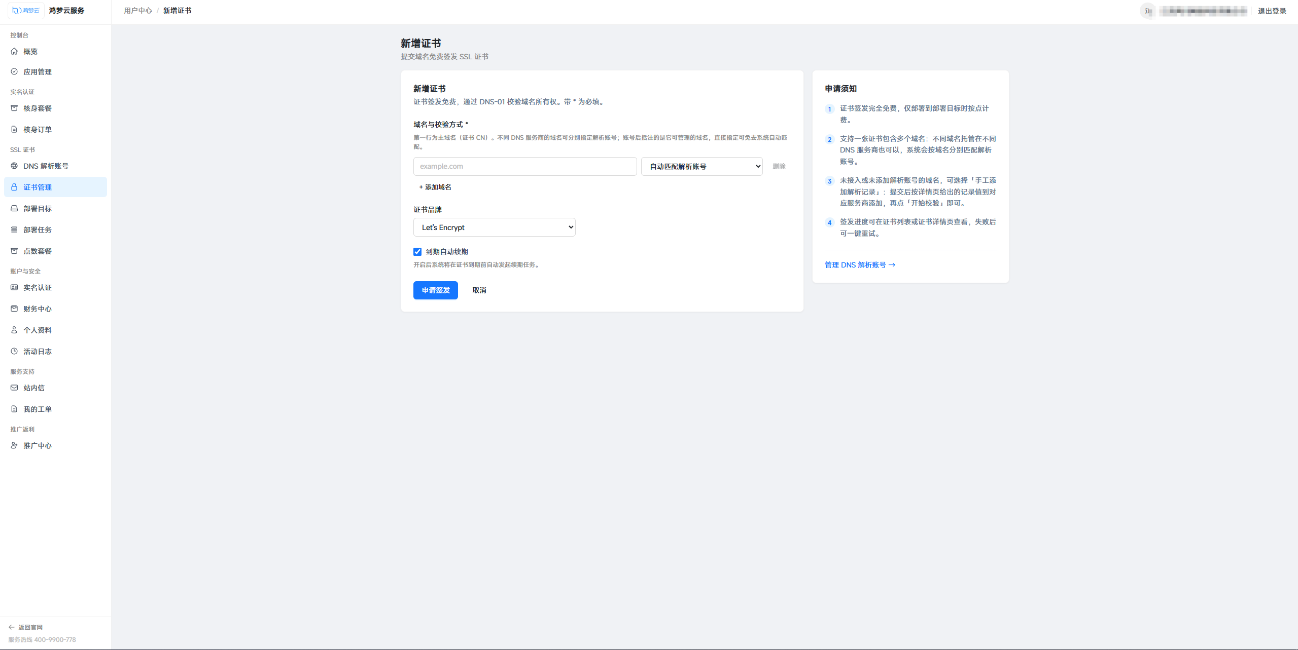Click the ID card icon beside 实名认证
1298x650 pixels.
tap(14, 287)
